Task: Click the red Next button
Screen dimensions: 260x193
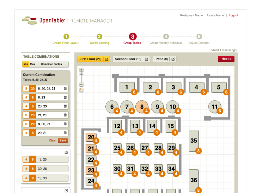Action: pyautogui.click(x=226, y=59)
